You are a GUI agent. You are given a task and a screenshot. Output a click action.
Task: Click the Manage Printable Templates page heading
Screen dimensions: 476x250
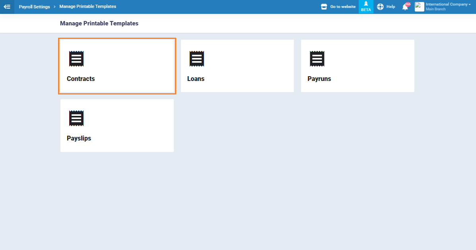(x=99, y=23)
